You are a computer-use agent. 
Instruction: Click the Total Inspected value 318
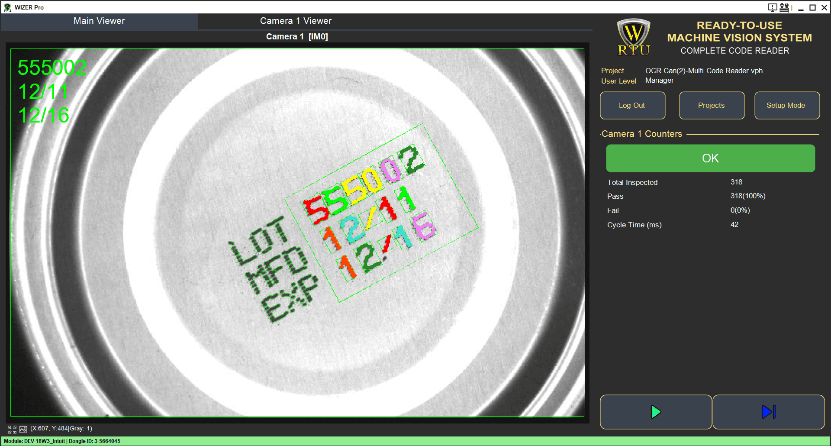(736, 182)
